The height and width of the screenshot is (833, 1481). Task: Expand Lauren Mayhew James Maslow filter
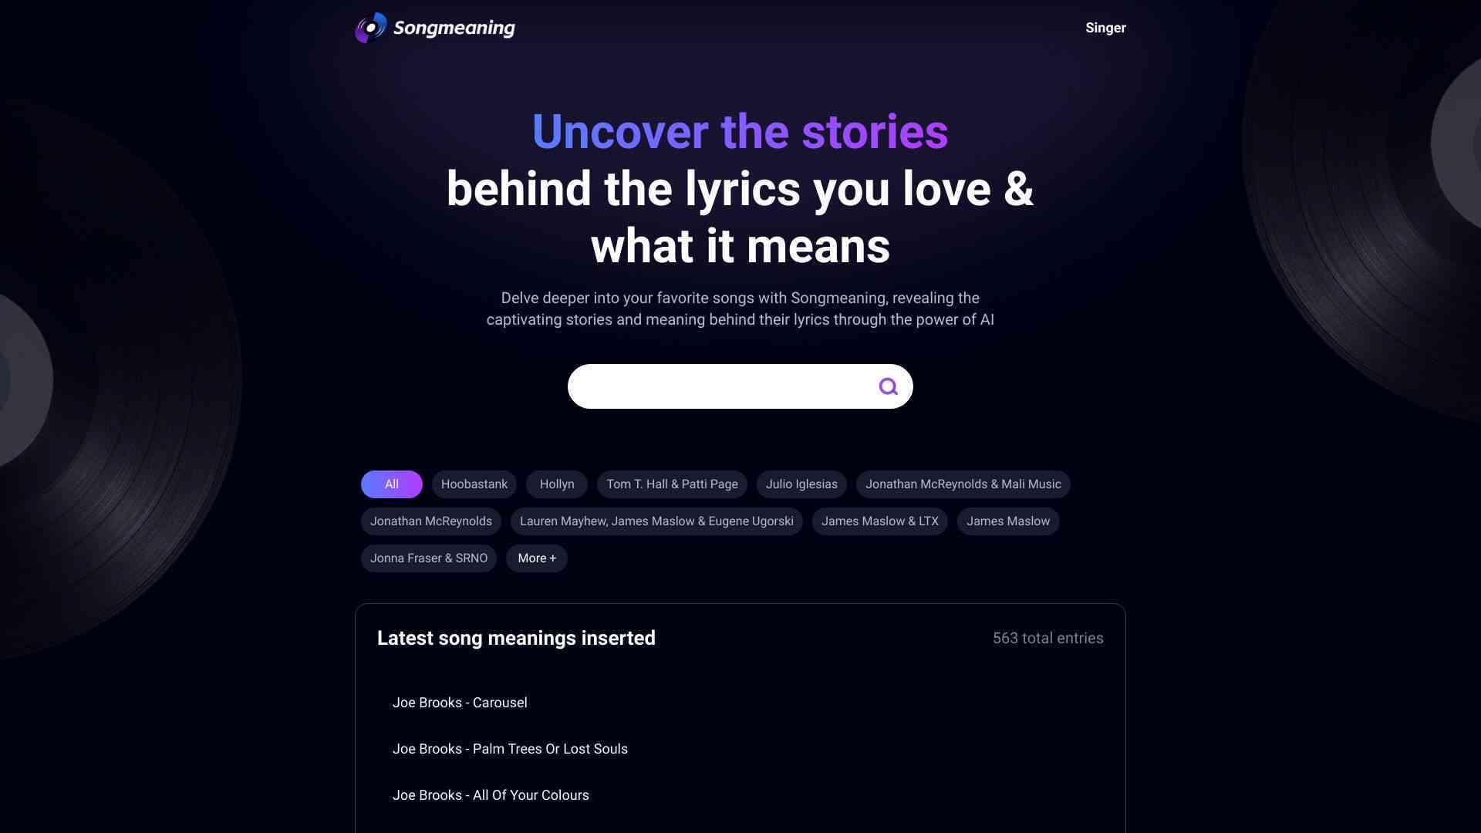pos(656,521)
